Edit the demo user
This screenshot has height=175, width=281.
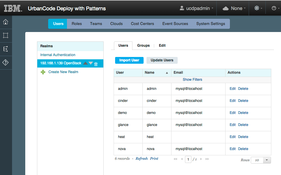click(233, 113)
